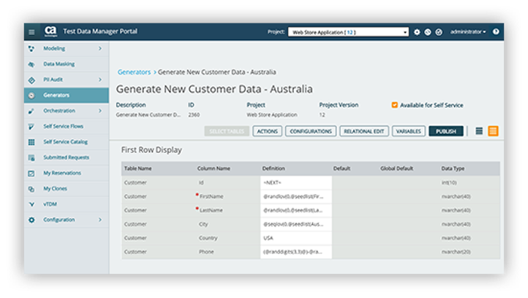Viewport: 528px width, 298px height.
Task: Expand the Configuration submenu arrow
Action: click(x=100, y=220)
